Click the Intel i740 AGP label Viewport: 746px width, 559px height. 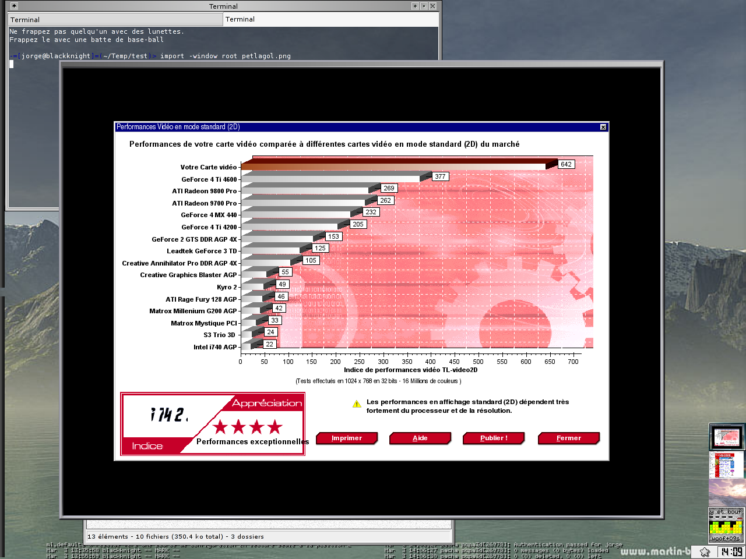pyautogui.click(x=216, y=347)
